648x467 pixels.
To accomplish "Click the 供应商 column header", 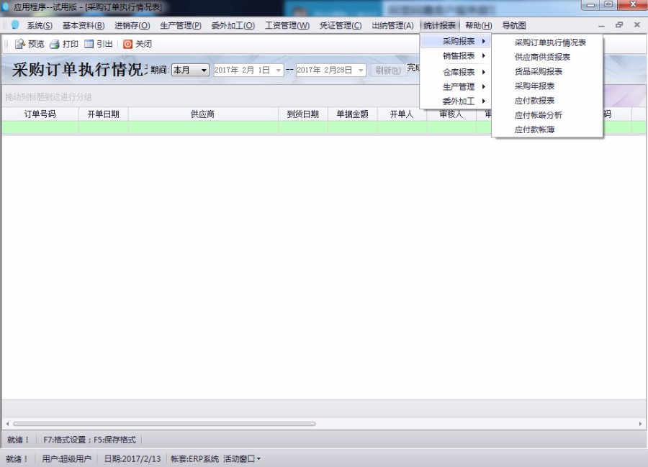I will [x=203, y=114].
